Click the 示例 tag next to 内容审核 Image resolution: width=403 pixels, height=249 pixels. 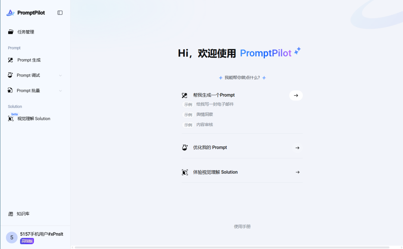pos(188,125)
